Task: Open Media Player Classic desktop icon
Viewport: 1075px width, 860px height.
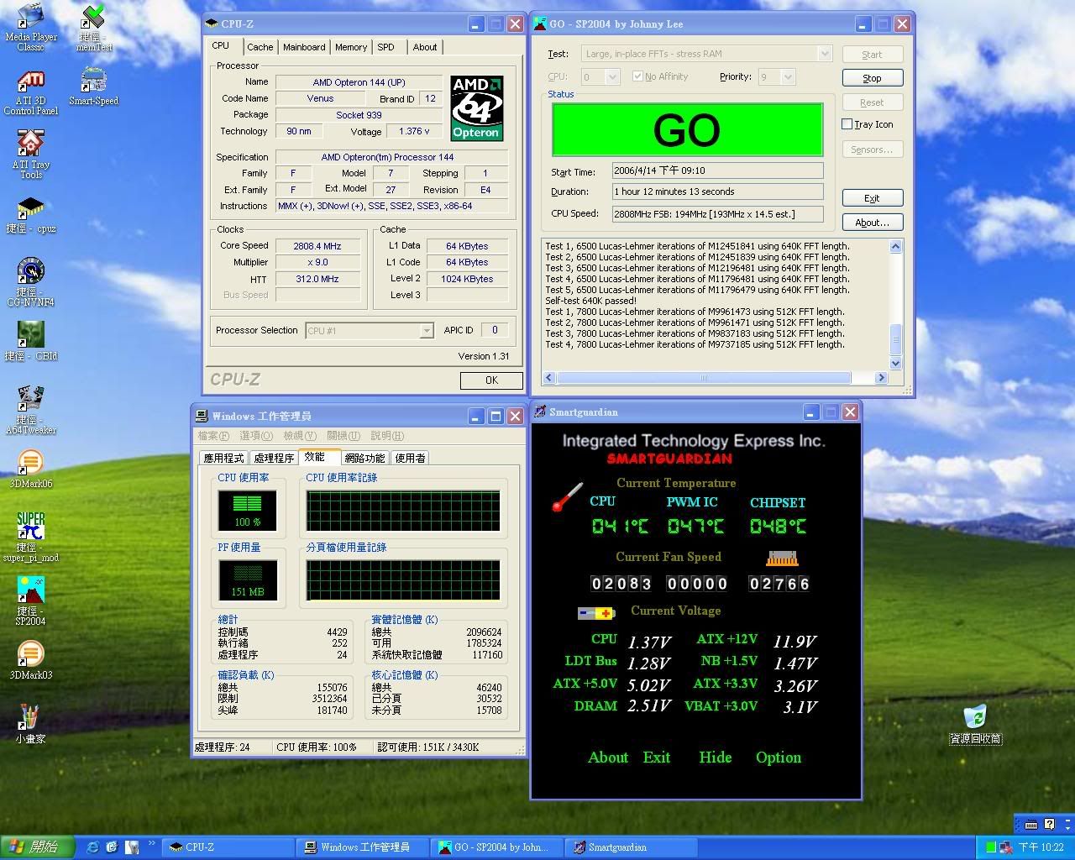Action: (30, 17)
